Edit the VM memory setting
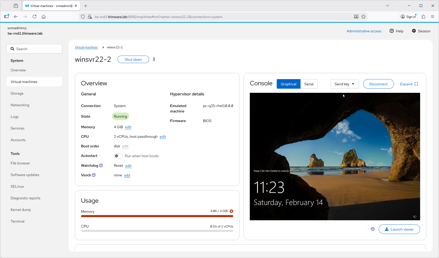The image size is (439, 258). pyautogui.click(x=128, y=127)
